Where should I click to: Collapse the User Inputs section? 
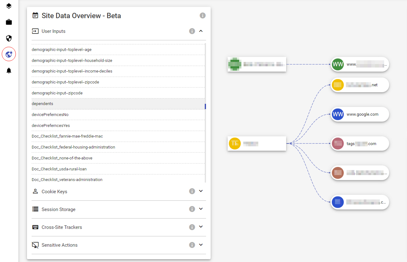[x=201, y=31]
